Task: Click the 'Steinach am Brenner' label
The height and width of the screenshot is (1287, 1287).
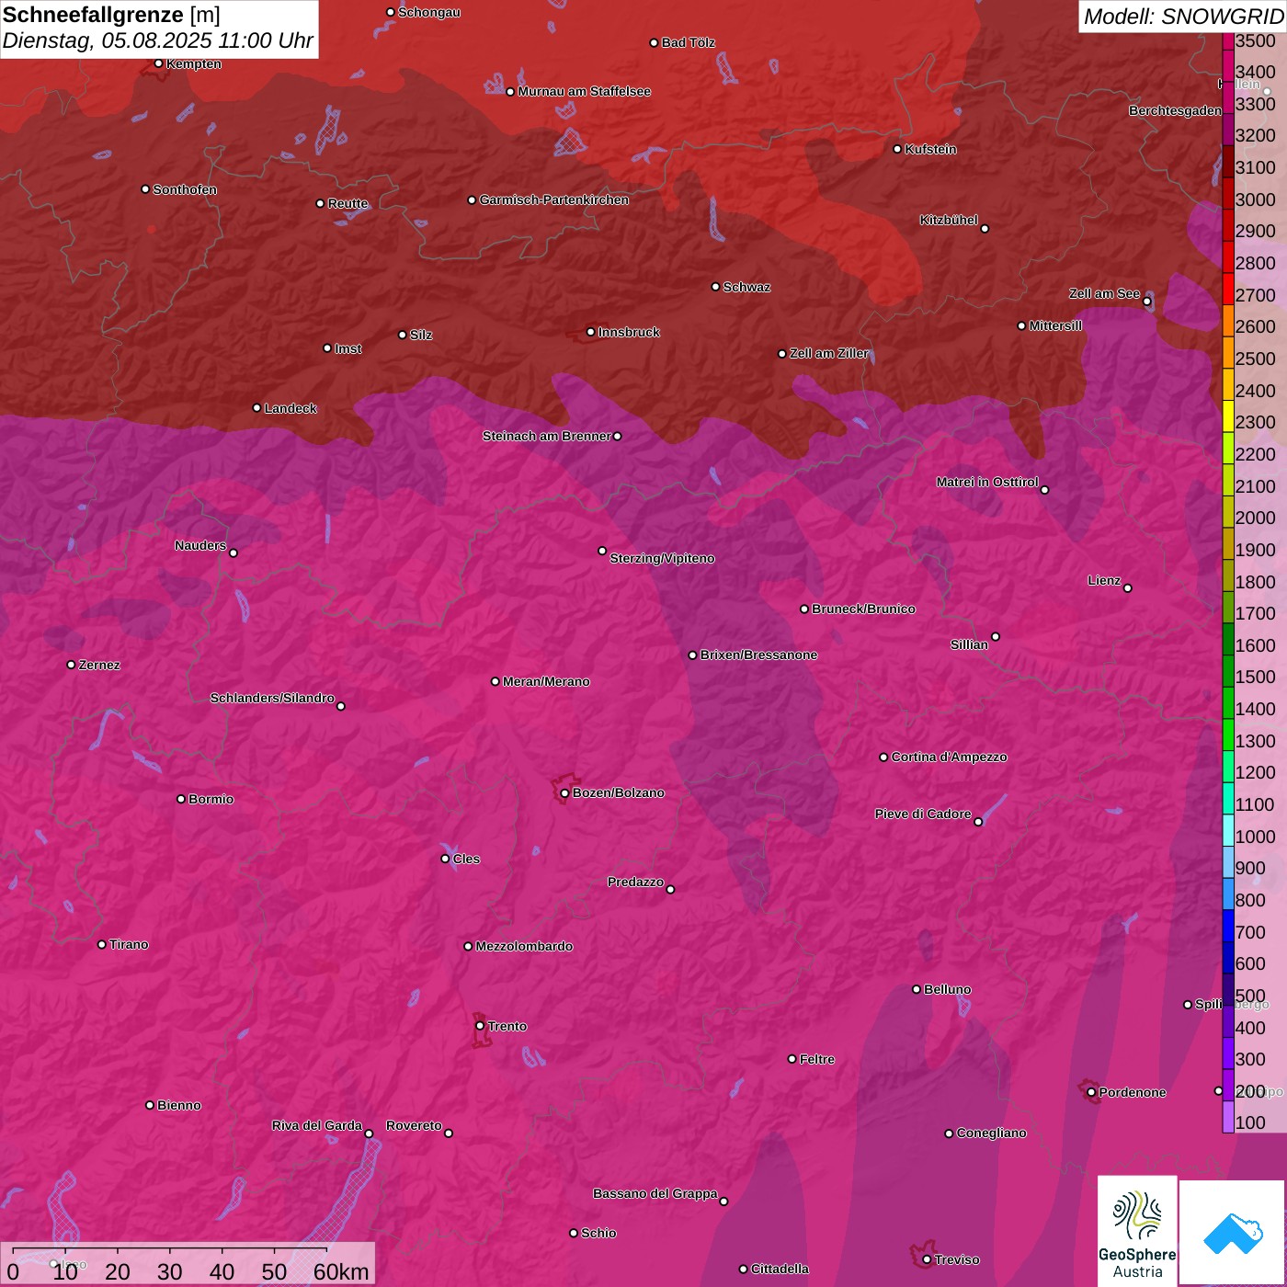Action: [547, 436]
